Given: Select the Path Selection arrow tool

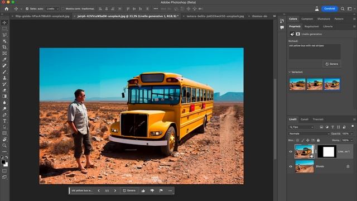Looking at the screenshot, I should coord(4,127).
